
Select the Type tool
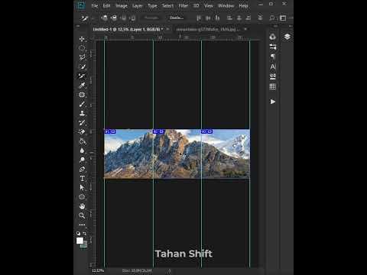82,179
